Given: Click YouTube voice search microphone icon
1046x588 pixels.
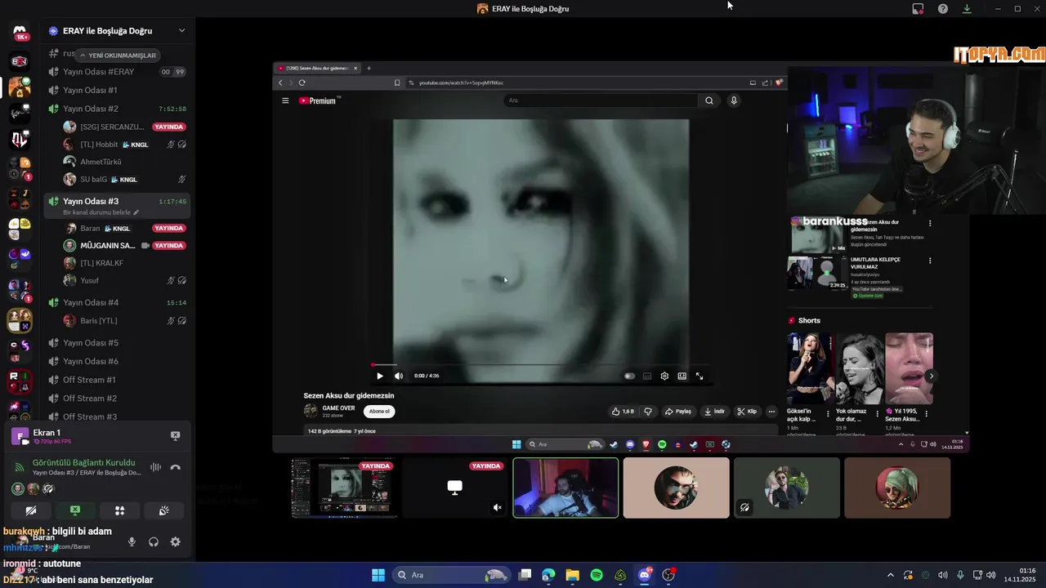Looking at the screenshot, I should (x=734, y=100).
